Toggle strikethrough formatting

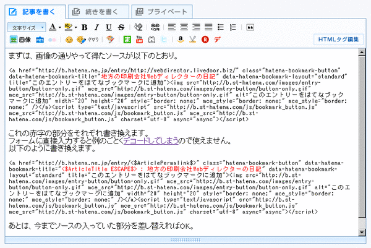121,27
